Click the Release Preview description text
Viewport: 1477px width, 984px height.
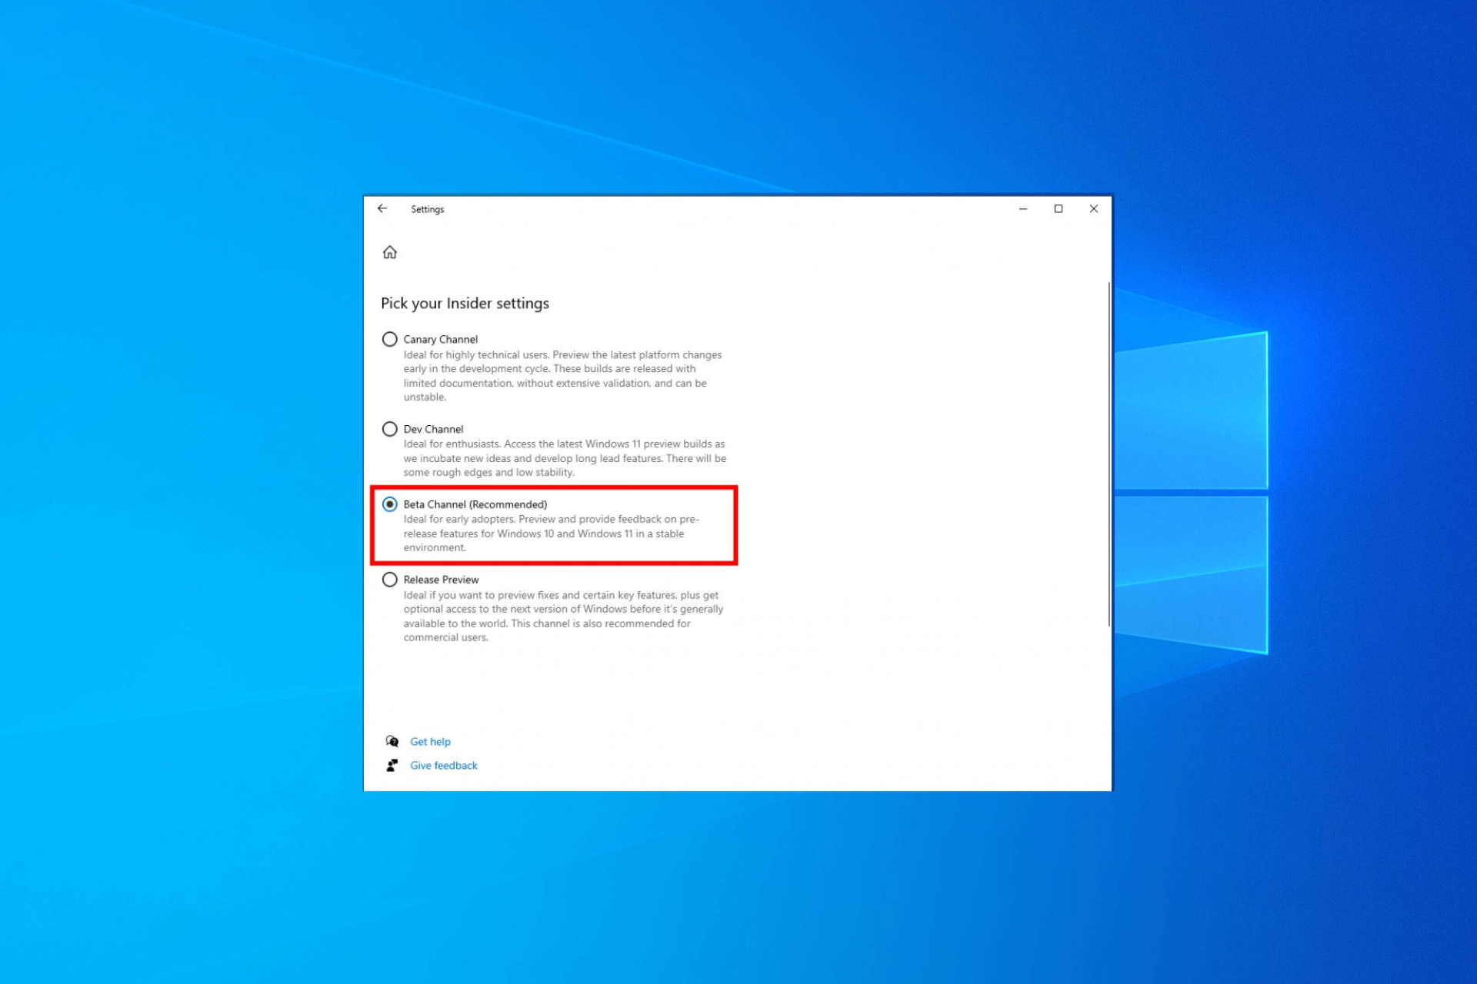tap(563, 616)
